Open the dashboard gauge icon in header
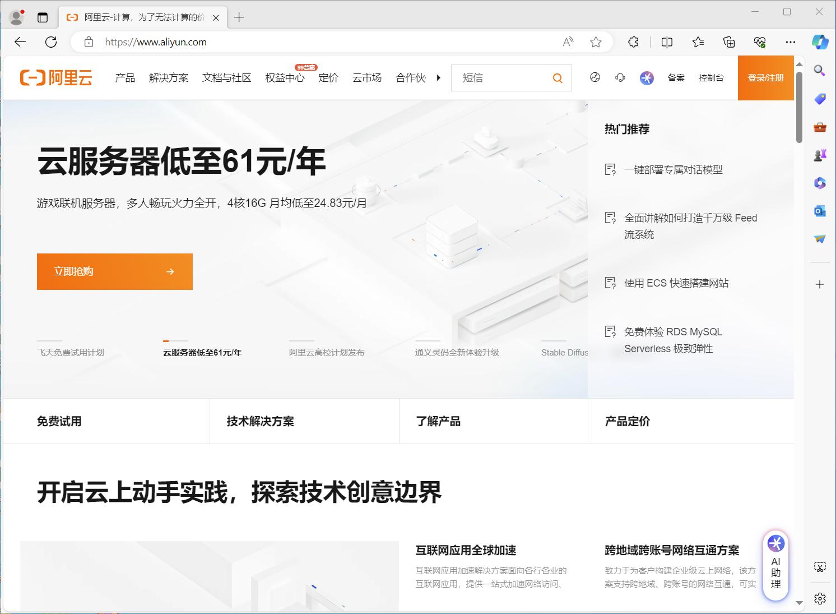Viewport: 836px width, 614px height. [595, 77]
